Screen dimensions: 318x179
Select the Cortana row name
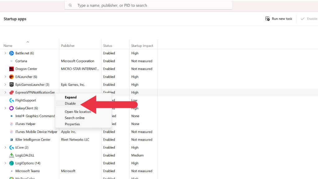21,61
